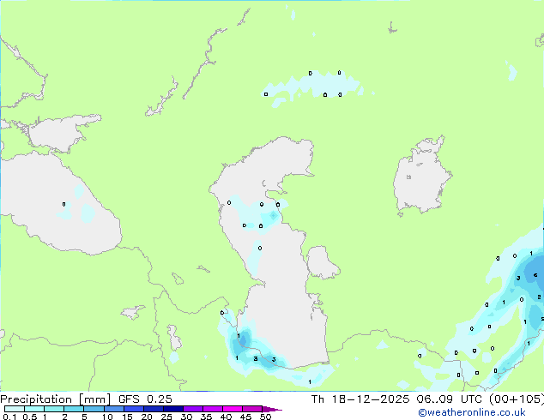Click the '25' legend scale number
This screenshot has width=544, height=420.
click(166, 417)
